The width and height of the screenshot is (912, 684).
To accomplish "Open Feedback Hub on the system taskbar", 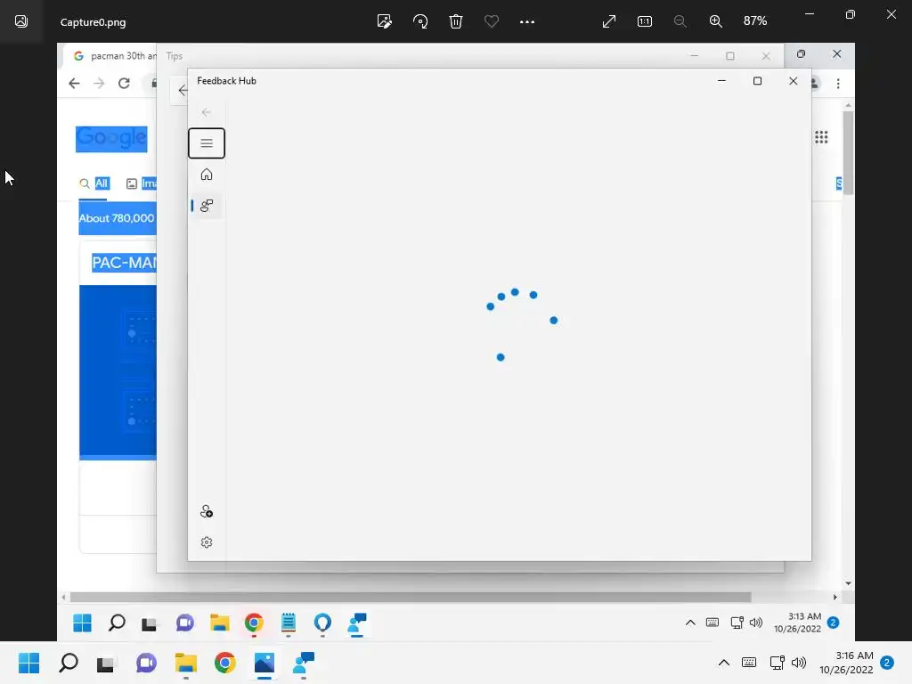I will click(x=304, y=663).
